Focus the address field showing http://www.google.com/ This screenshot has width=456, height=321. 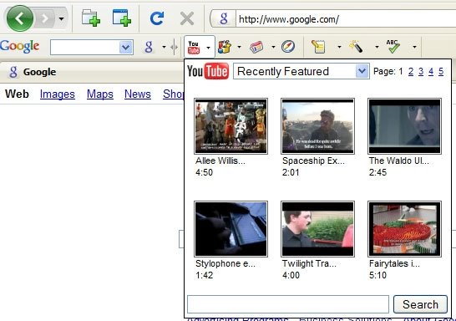(x=346, y=19)
